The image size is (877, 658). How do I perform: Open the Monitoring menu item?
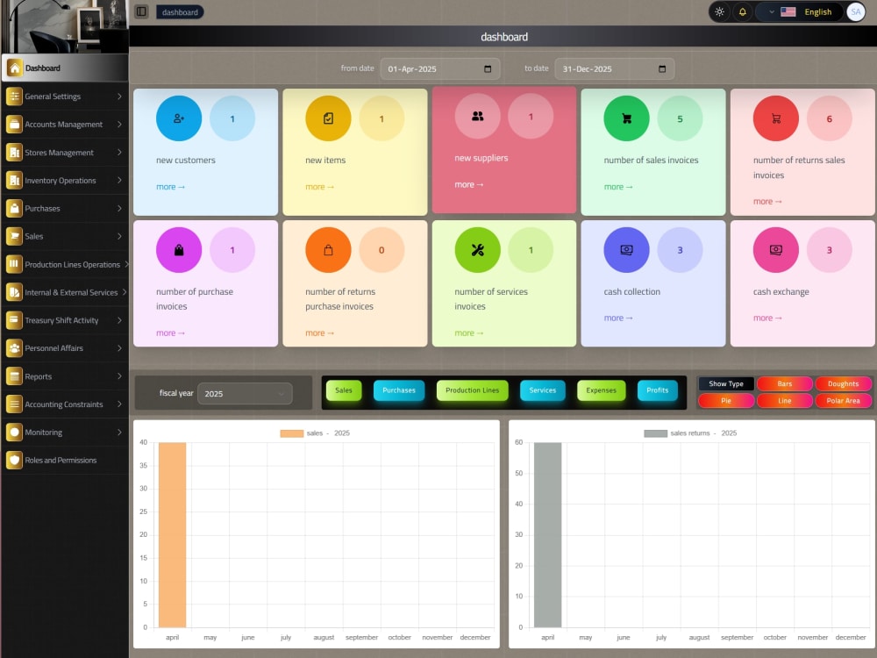(x=65, y=432)
